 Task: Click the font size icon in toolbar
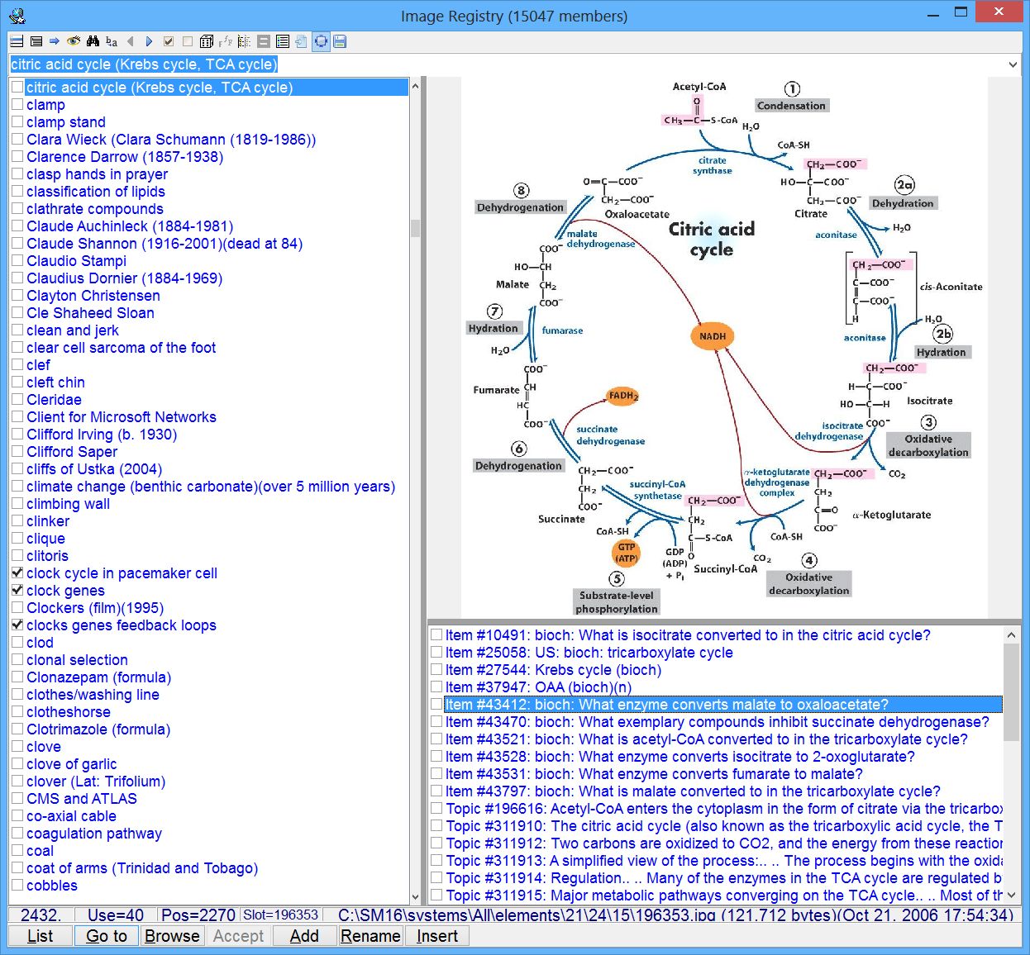point(225,41)
